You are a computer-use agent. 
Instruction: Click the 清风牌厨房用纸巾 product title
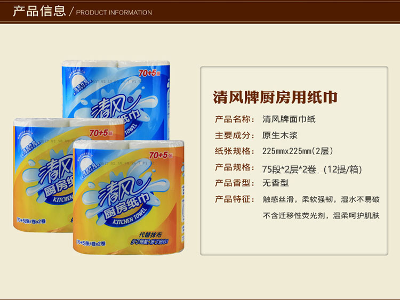[275, 97]
